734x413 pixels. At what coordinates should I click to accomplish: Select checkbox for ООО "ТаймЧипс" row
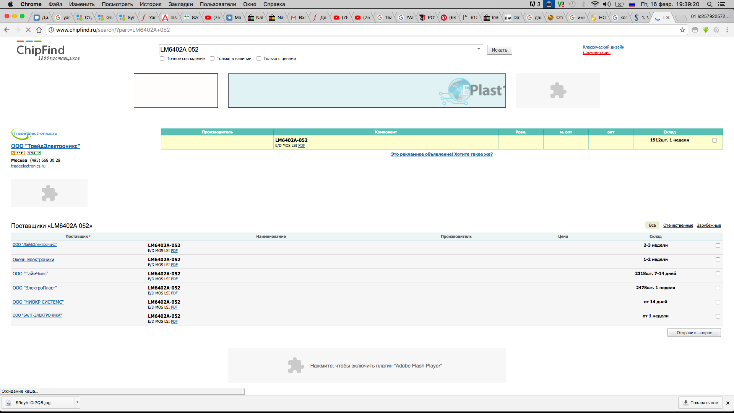coord(718,274)
